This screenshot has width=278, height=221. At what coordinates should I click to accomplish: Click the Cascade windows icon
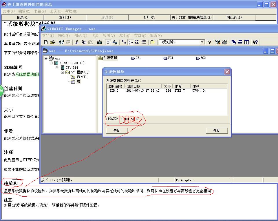point(233,42)
